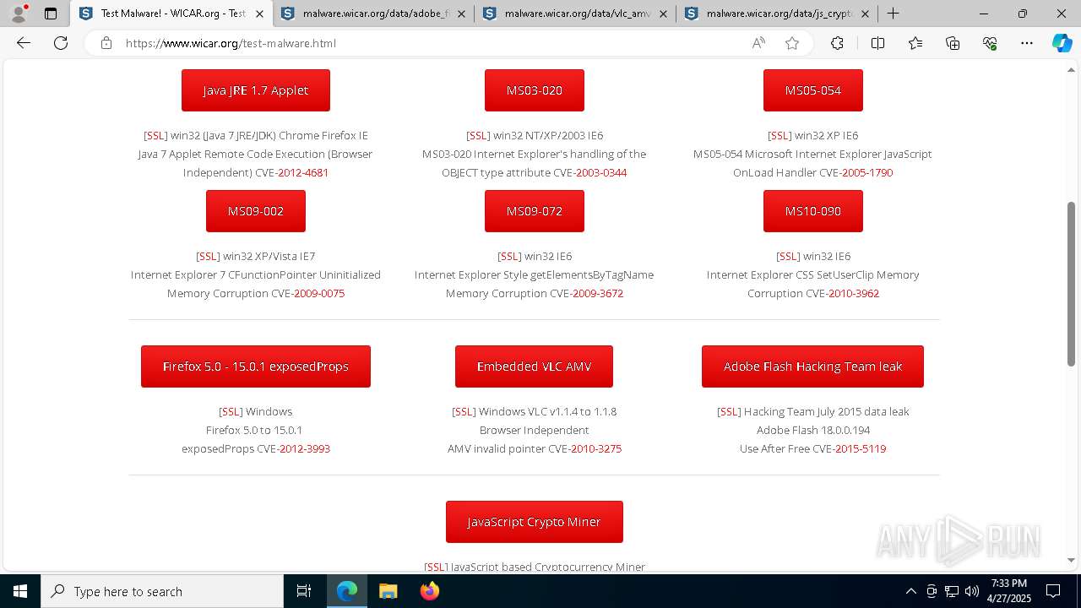Open the tab actions menu icon

(51, 14)
